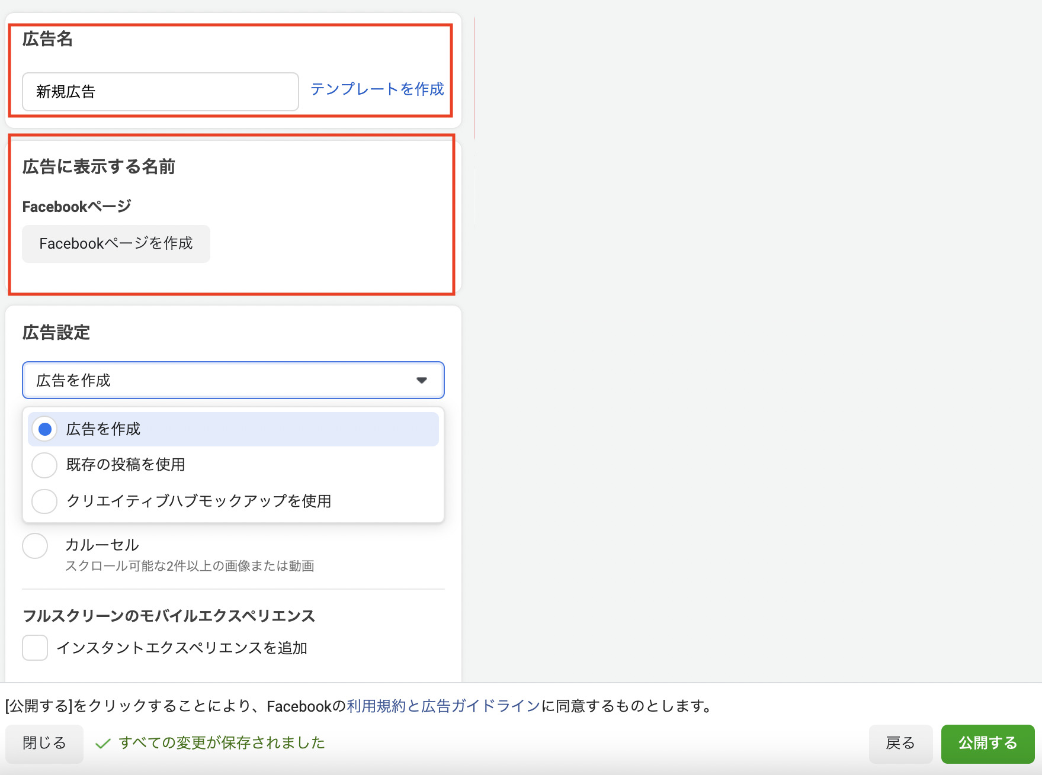Image resolution: width=1042 pixels, height=775 pixels.
Task: Select the 広告を作成 radio button in the list
Action: coord(44,429)
